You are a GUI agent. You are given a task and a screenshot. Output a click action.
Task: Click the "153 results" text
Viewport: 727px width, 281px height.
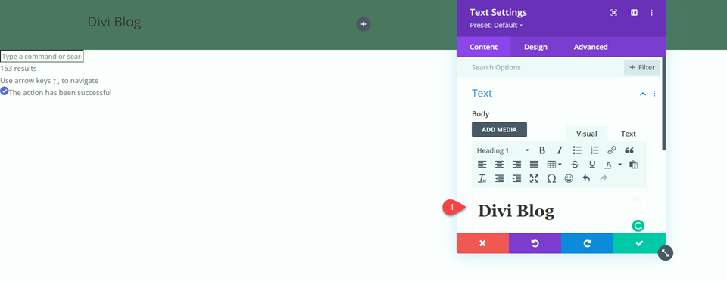coord(18,69)
